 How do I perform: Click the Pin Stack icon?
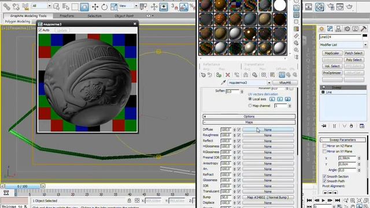[x=324, y=126]
